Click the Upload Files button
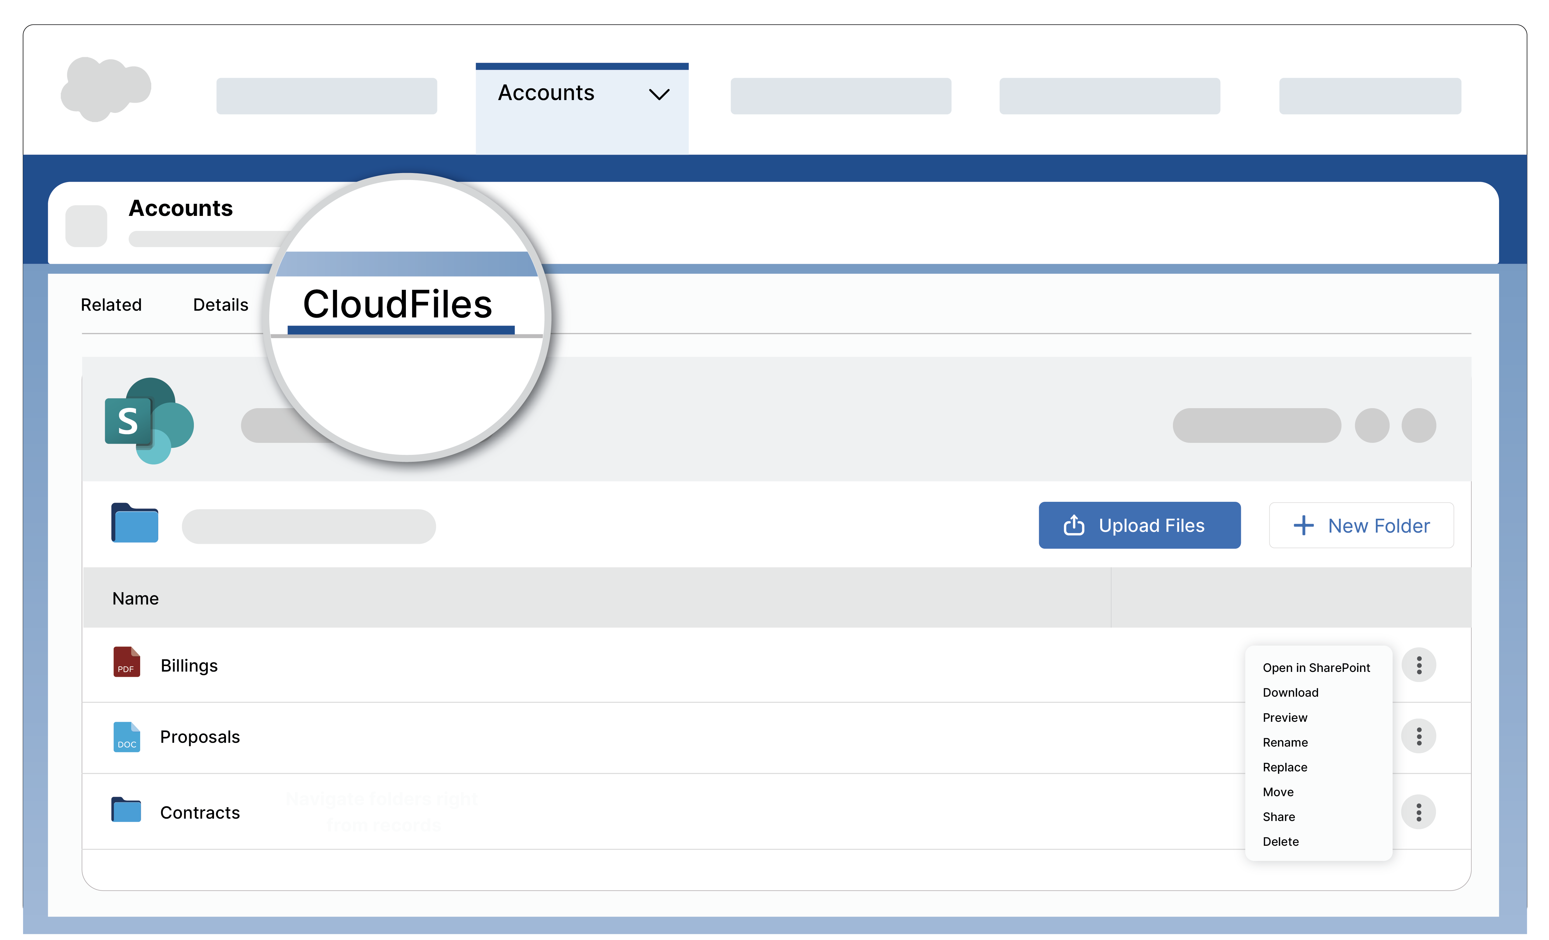This screenshot has height=940, width=1549. click(x=1139, y=525)
